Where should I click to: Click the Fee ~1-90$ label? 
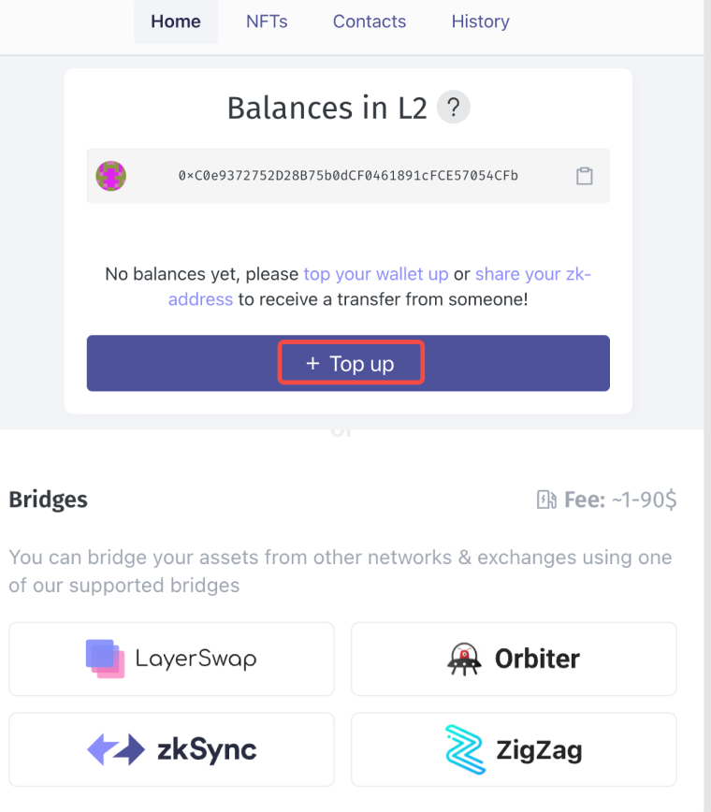point(619,500)
